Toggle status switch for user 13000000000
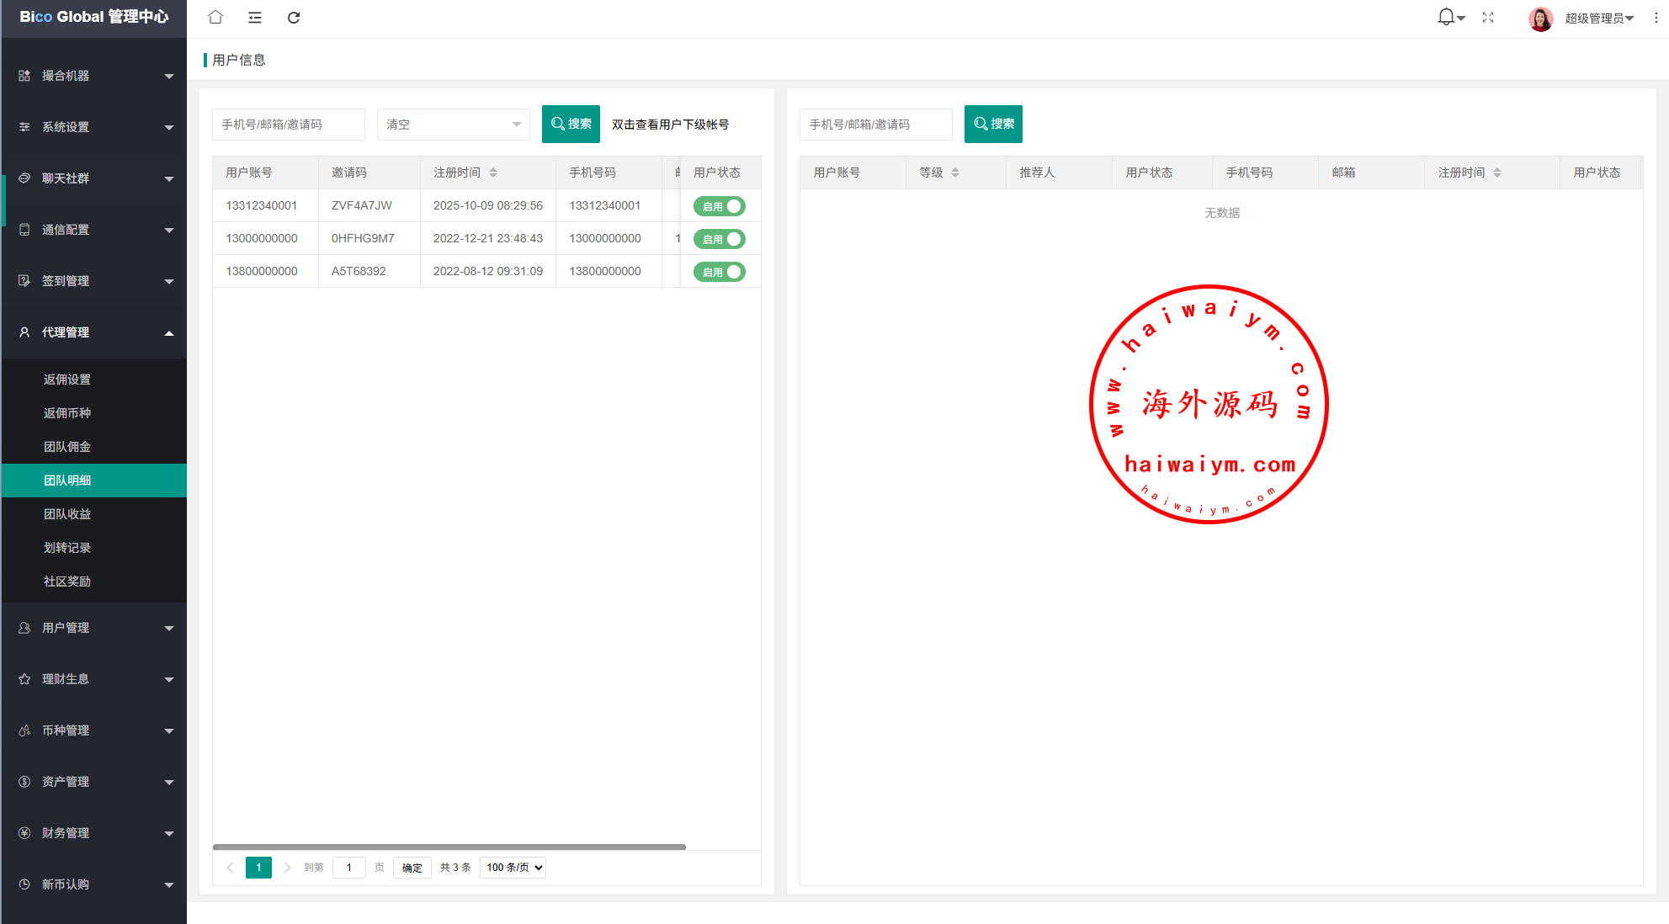Viewport: 1669px width, 924px height. [720, 239]
